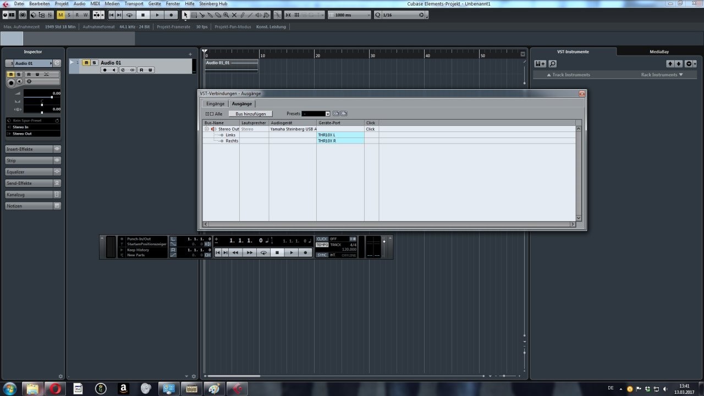Toggle monitor on Audio 01 track
Viewport: 704px width, 396px height.
(x=114, y=70)
